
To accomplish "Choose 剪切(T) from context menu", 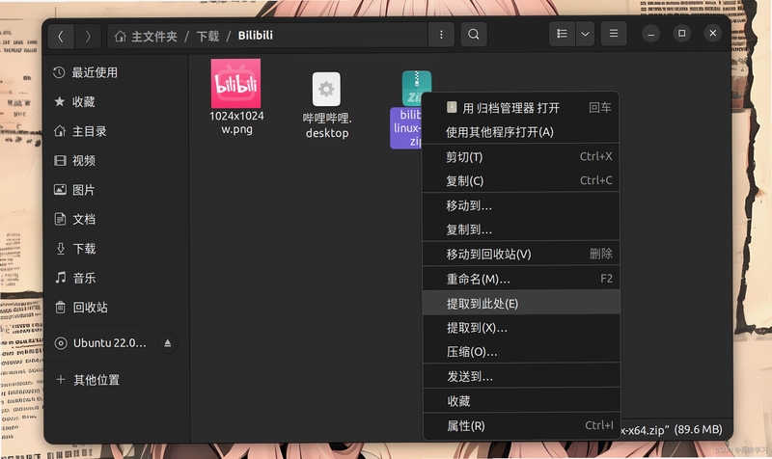I will click(x=521, y=157).
